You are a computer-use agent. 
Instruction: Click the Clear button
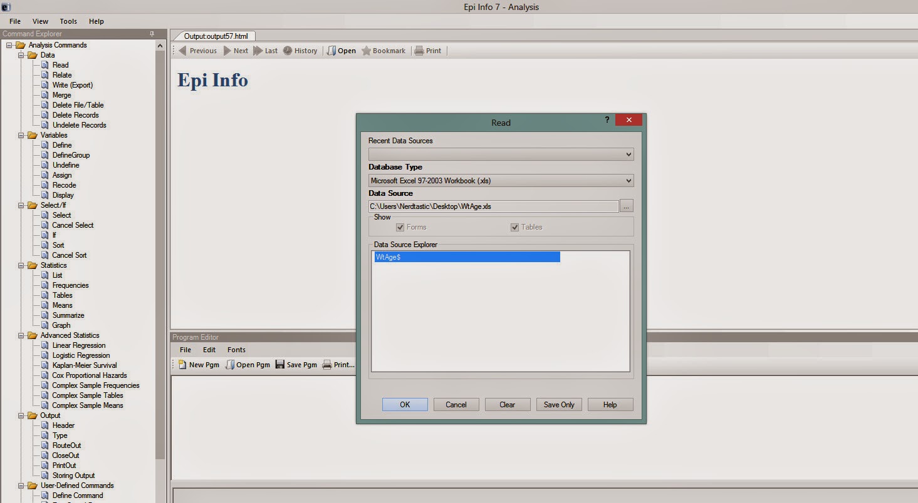pyautogui.click(x=508, y=405)
